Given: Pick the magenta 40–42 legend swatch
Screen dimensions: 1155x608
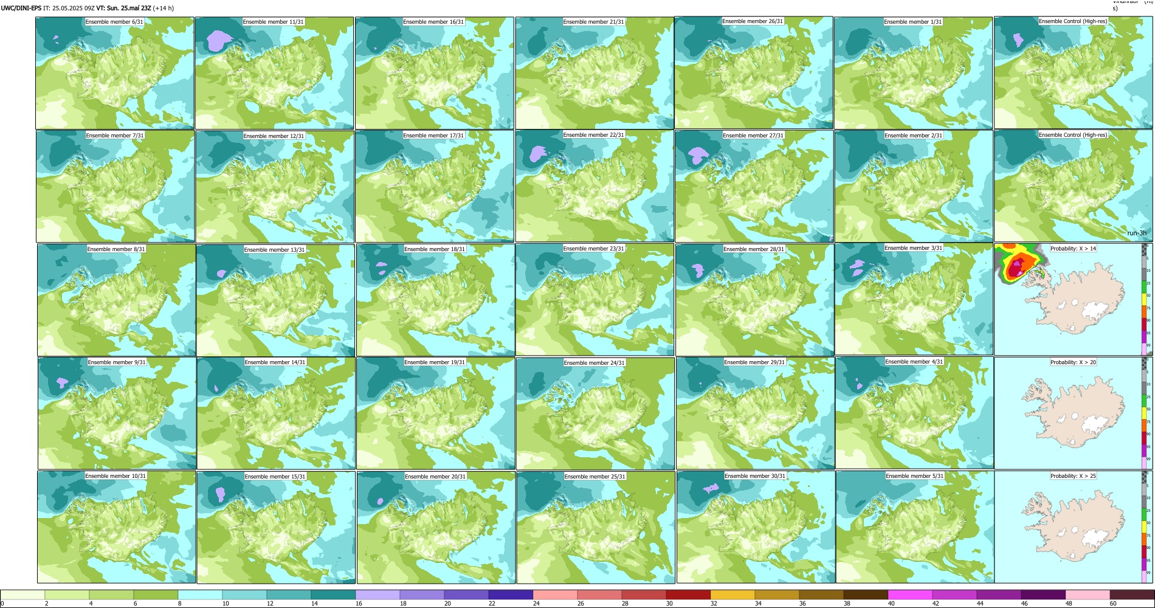Looking at the screenshot, I should [x=910, y=595].
